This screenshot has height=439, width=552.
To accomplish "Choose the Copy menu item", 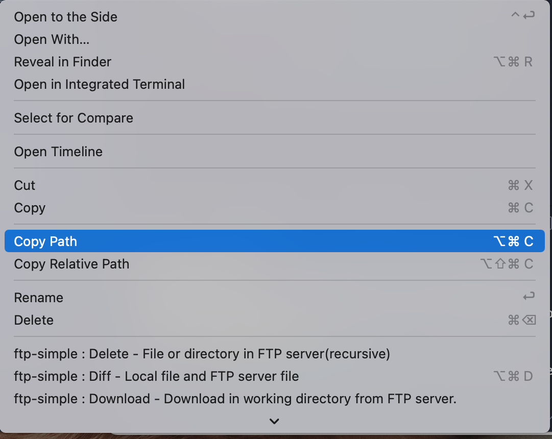I will pos(275,208).
